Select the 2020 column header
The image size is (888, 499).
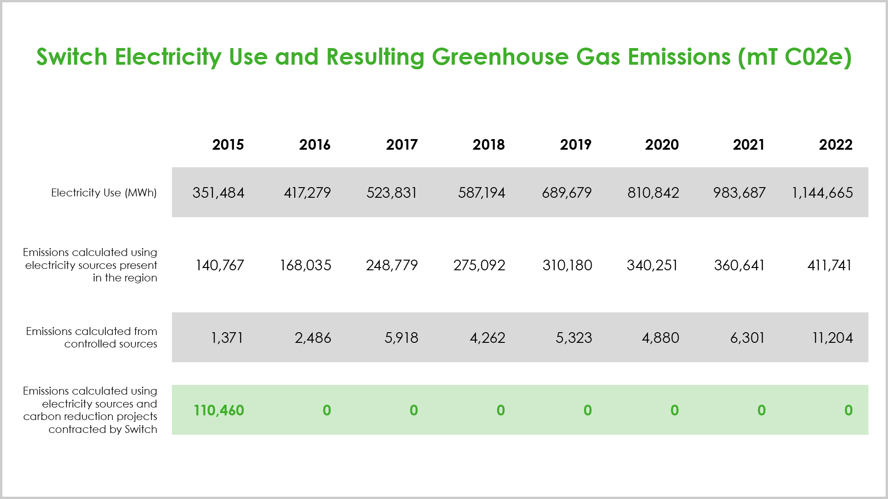tap(662, 145)
